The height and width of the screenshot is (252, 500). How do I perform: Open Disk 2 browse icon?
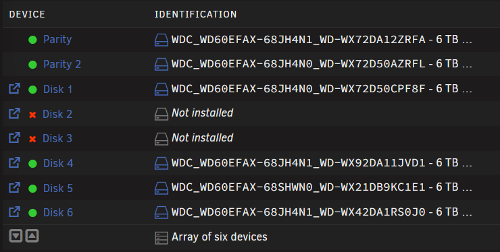[x=14, y=113]
